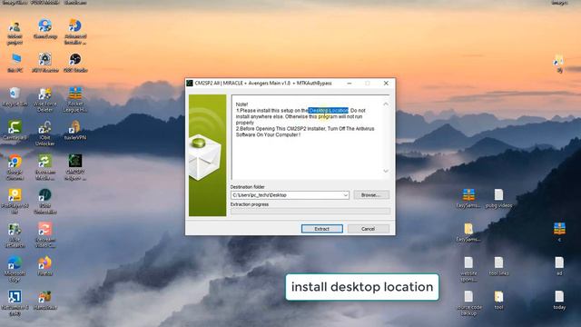Click the Extract button in the installer
Viewport: 581px width, 327px height.
click(x=321, y=229)
